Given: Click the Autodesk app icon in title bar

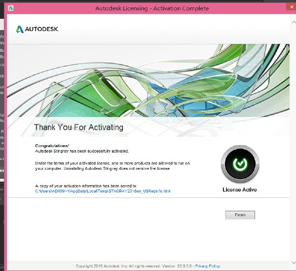Looking at the screenshot, I should point(11,8).
